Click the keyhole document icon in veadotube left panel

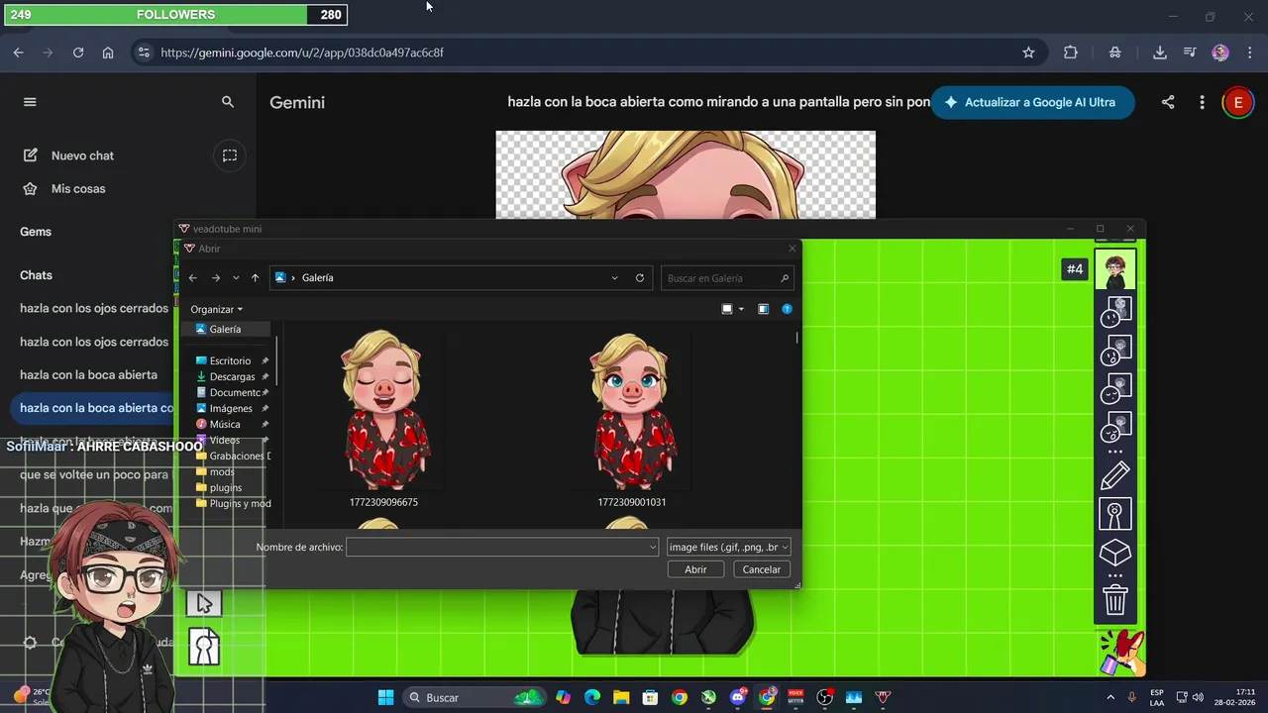coord(204,647)
